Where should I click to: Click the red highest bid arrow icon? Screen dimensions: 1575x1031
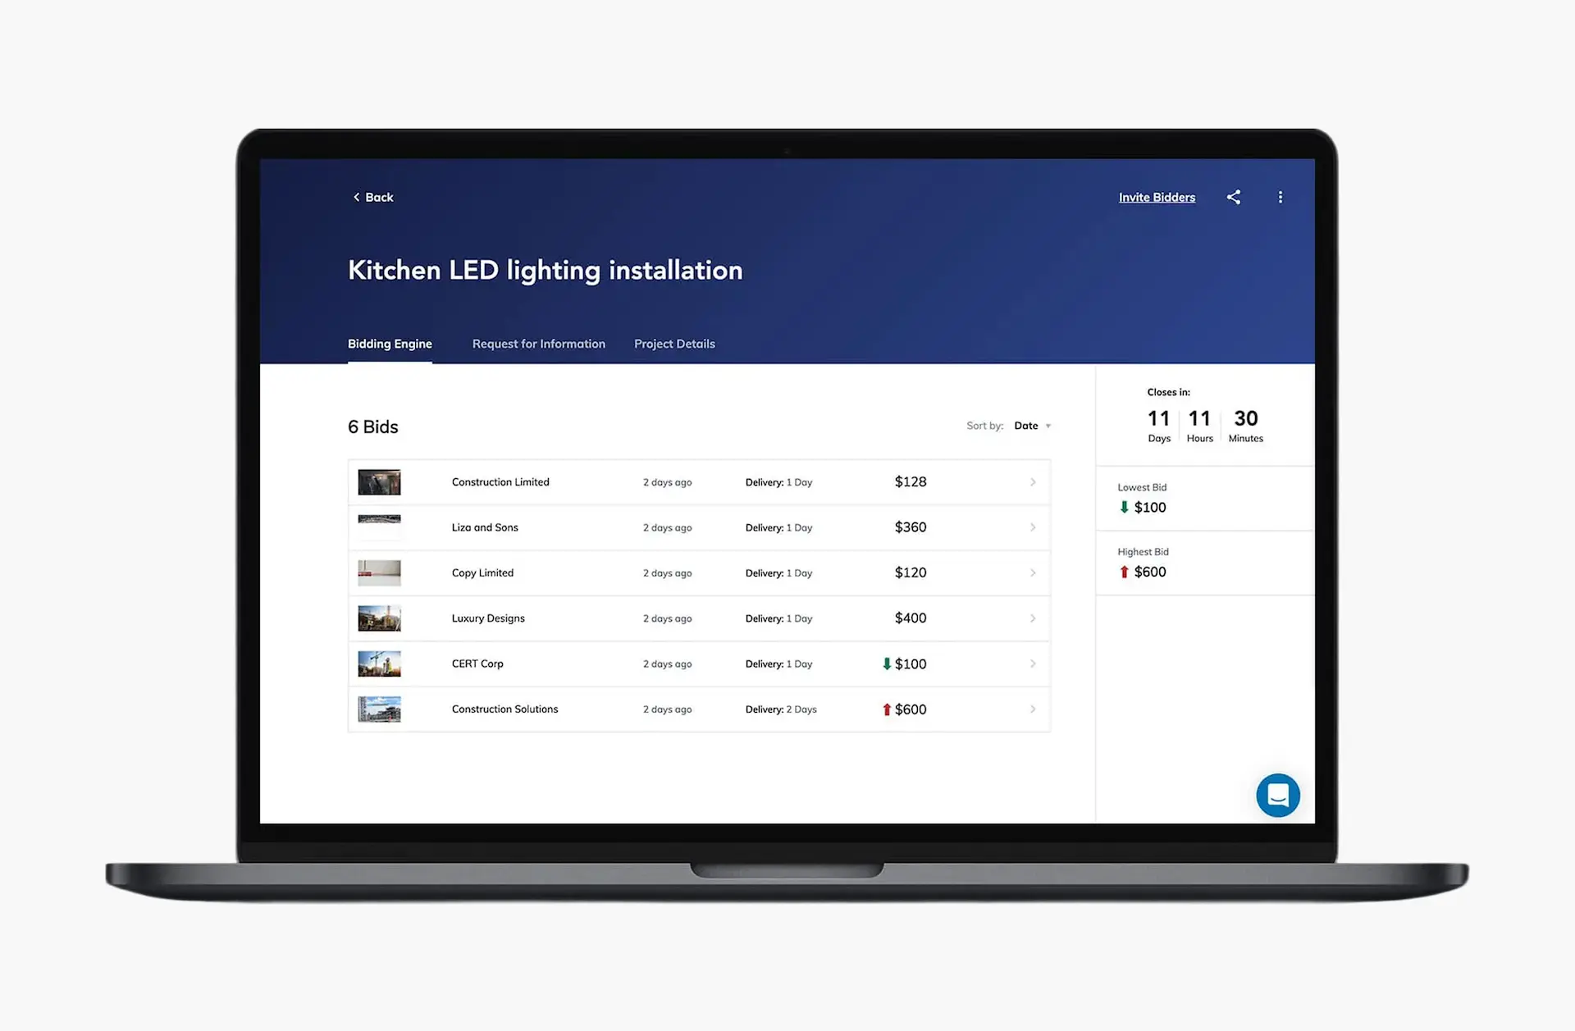[1125, 572]
